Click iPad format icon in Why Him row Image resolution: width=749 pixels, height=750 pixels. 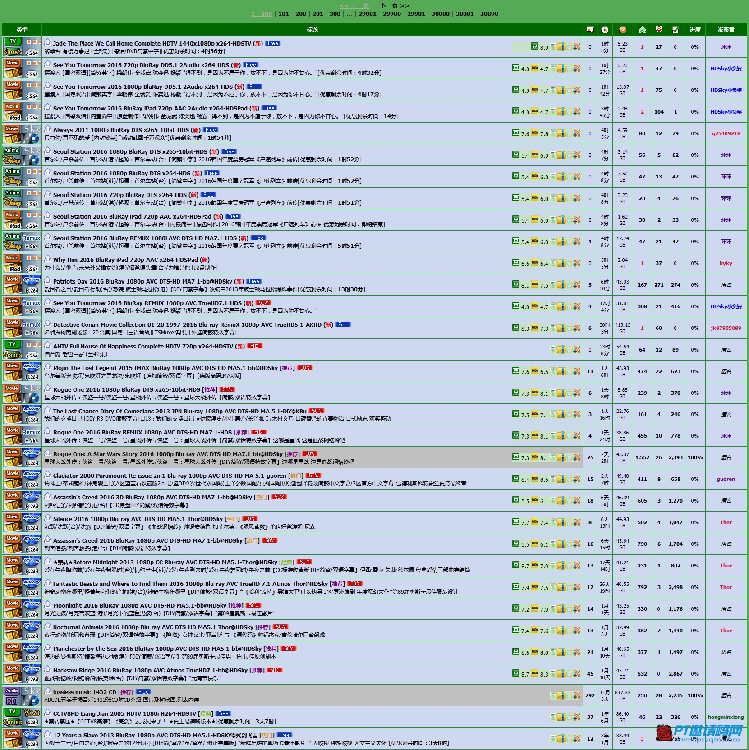coord(15,269)
